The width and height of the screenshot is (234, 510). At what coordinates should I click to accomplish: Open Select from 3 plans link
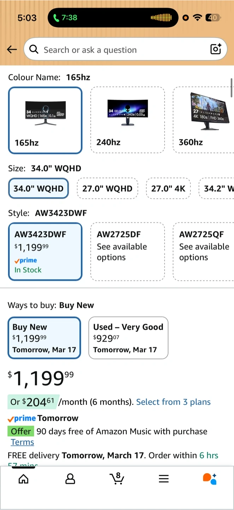[173, 402]
